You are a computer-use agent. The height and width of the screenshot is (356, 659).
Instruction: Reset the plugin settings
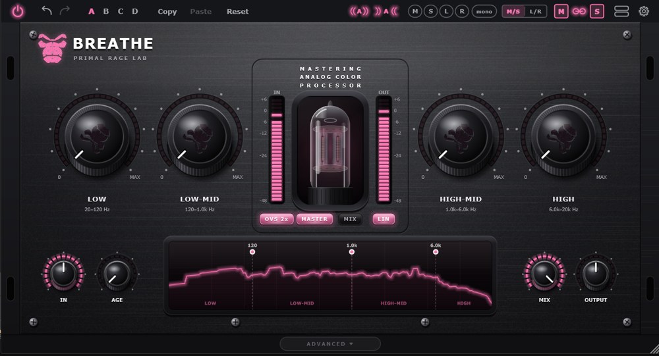(x=237, y=11)
